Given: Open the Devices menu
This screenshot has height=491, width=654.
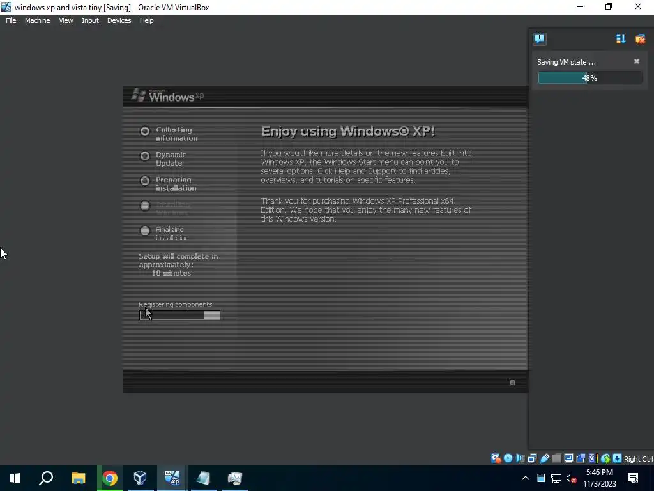Looking at the screenshot, I should [119, 20].
